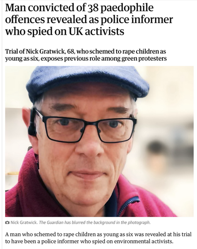Click the first paragraph of the article
Screen dimensions: 197x249
(x=98, y=238)
